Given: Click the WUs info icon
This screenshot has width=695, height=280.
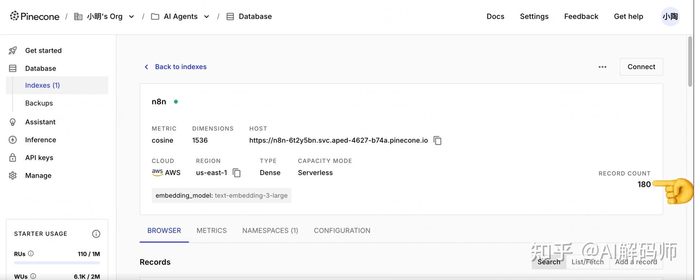Looking at the screenshot, I should (33, 276).
